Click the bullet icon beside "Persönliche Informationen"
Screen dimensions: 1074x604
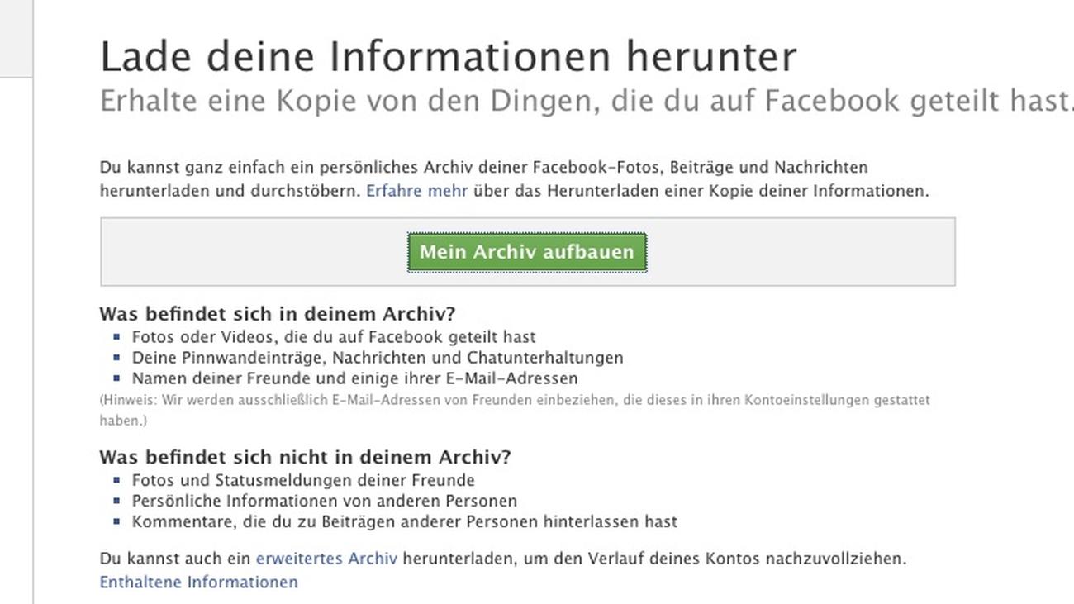[116, 501]
